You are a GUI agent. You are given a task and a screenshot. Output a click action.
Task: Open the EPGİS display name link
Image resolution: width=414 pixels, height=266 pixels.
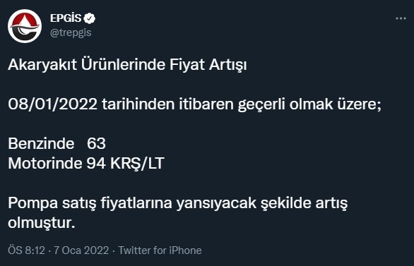click(x=66, y=18)
